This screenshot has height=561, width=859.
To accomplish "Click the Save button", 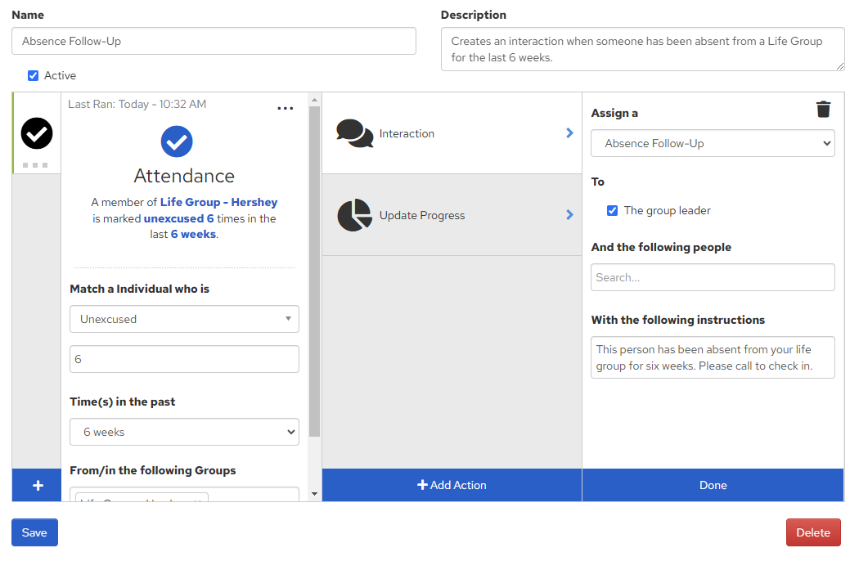I will click(x=34, y=532).
